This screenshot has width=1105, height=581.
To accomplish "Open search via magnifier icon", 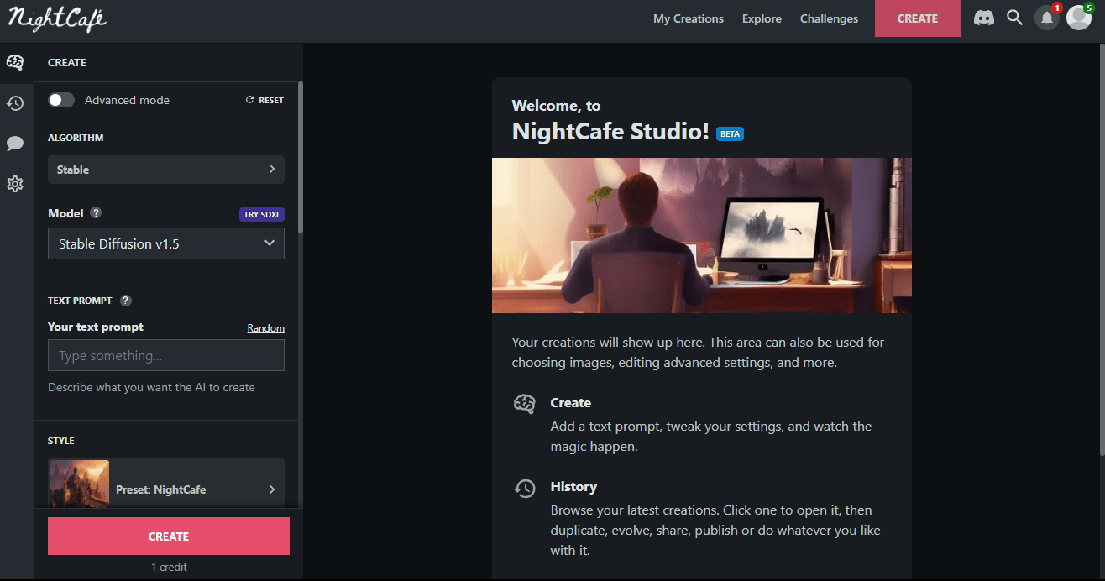I will click(x=1015, y=18).
